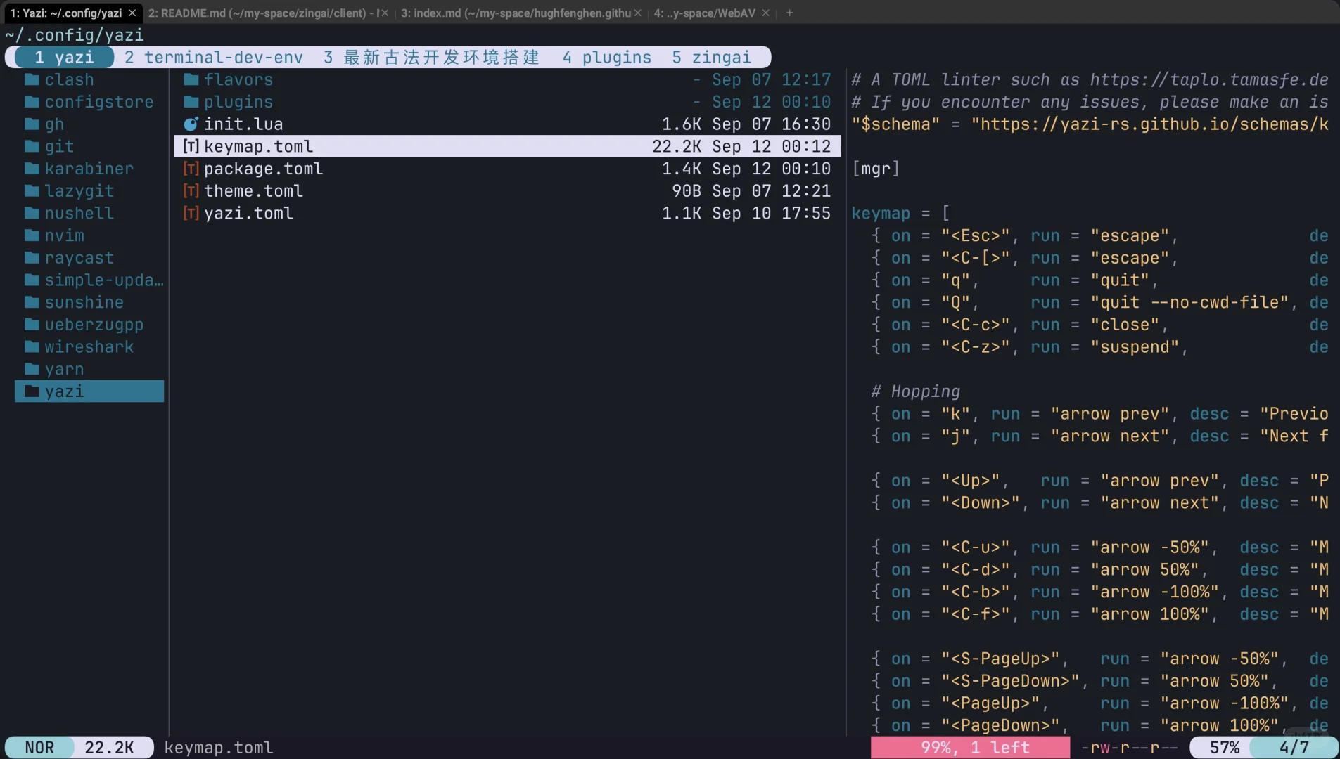Click the ueberzugpp folder icon
The width and height of the screenshot is (1340, 759).
pos(32,325)
